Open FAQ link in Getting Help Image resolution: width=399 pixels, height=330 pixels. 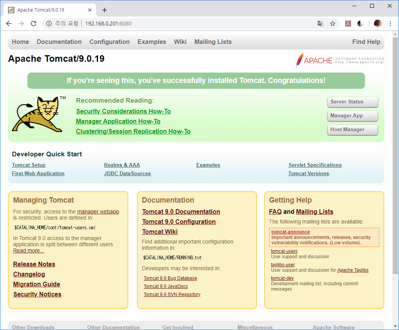[275, 212]
